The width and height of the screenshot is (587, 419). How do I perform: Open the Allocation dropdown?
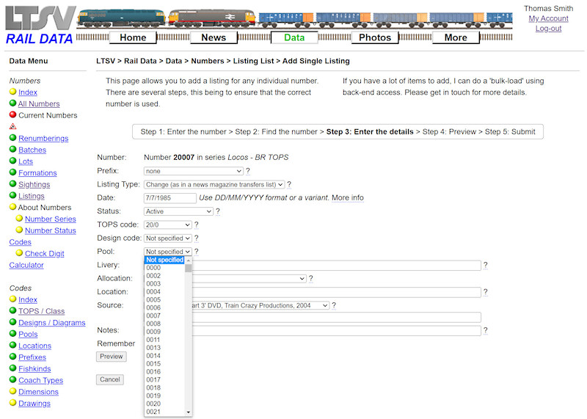tap(249, 279)
